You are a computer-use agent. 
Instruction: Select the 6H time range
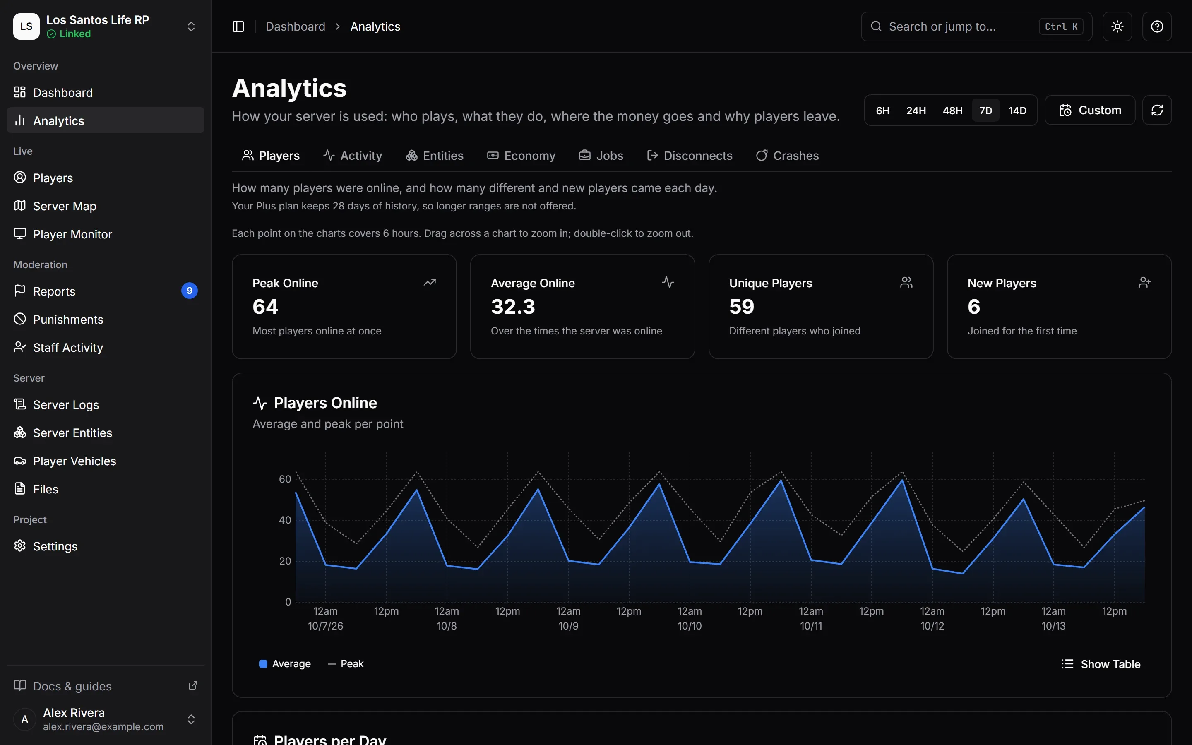[x=883, y=111]
